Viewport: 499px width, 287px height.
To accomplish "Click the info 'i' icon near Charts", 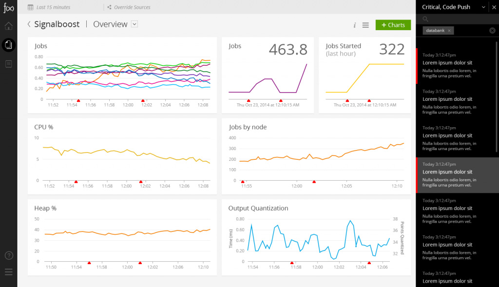I will 354,25.
